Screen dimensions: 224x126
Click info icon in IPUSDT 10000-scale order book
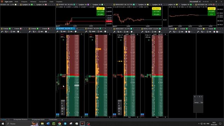tap(105, 31)
